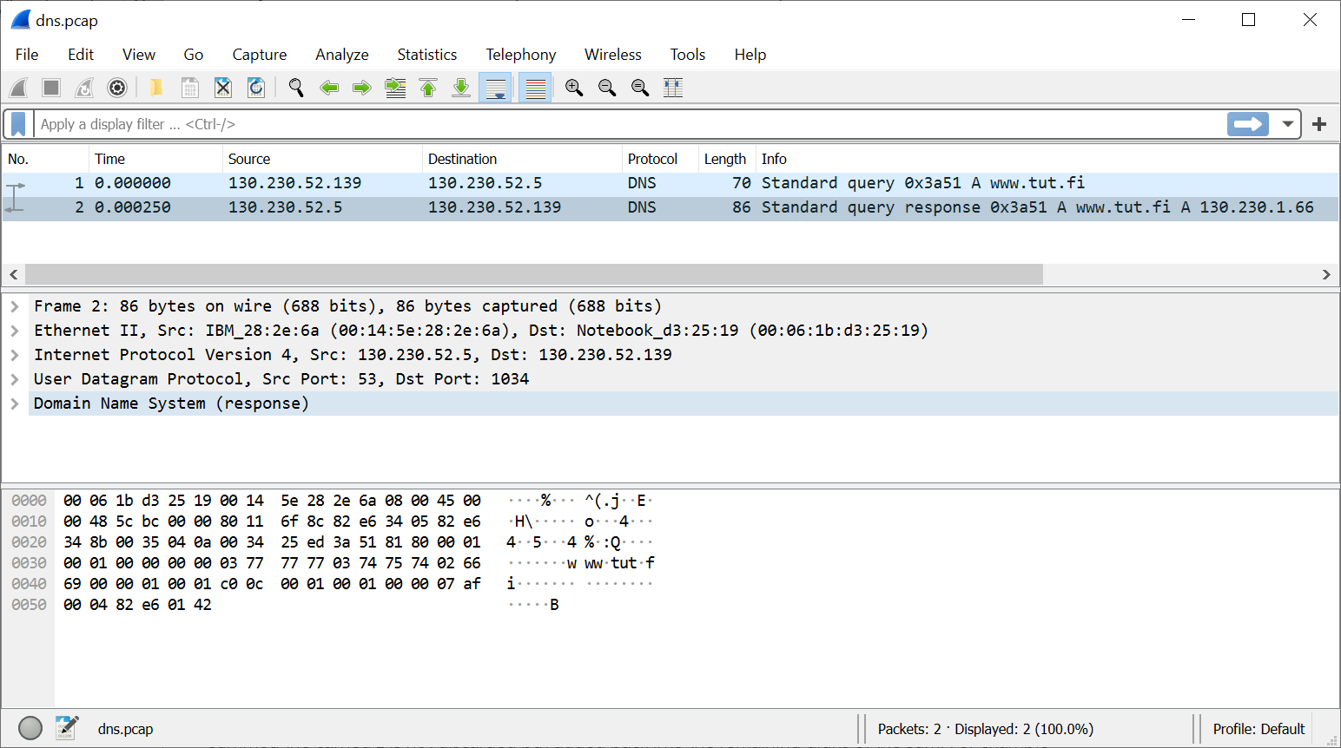Open the Telephony menu
1341x748 pixels.
(x=520, y=54)
